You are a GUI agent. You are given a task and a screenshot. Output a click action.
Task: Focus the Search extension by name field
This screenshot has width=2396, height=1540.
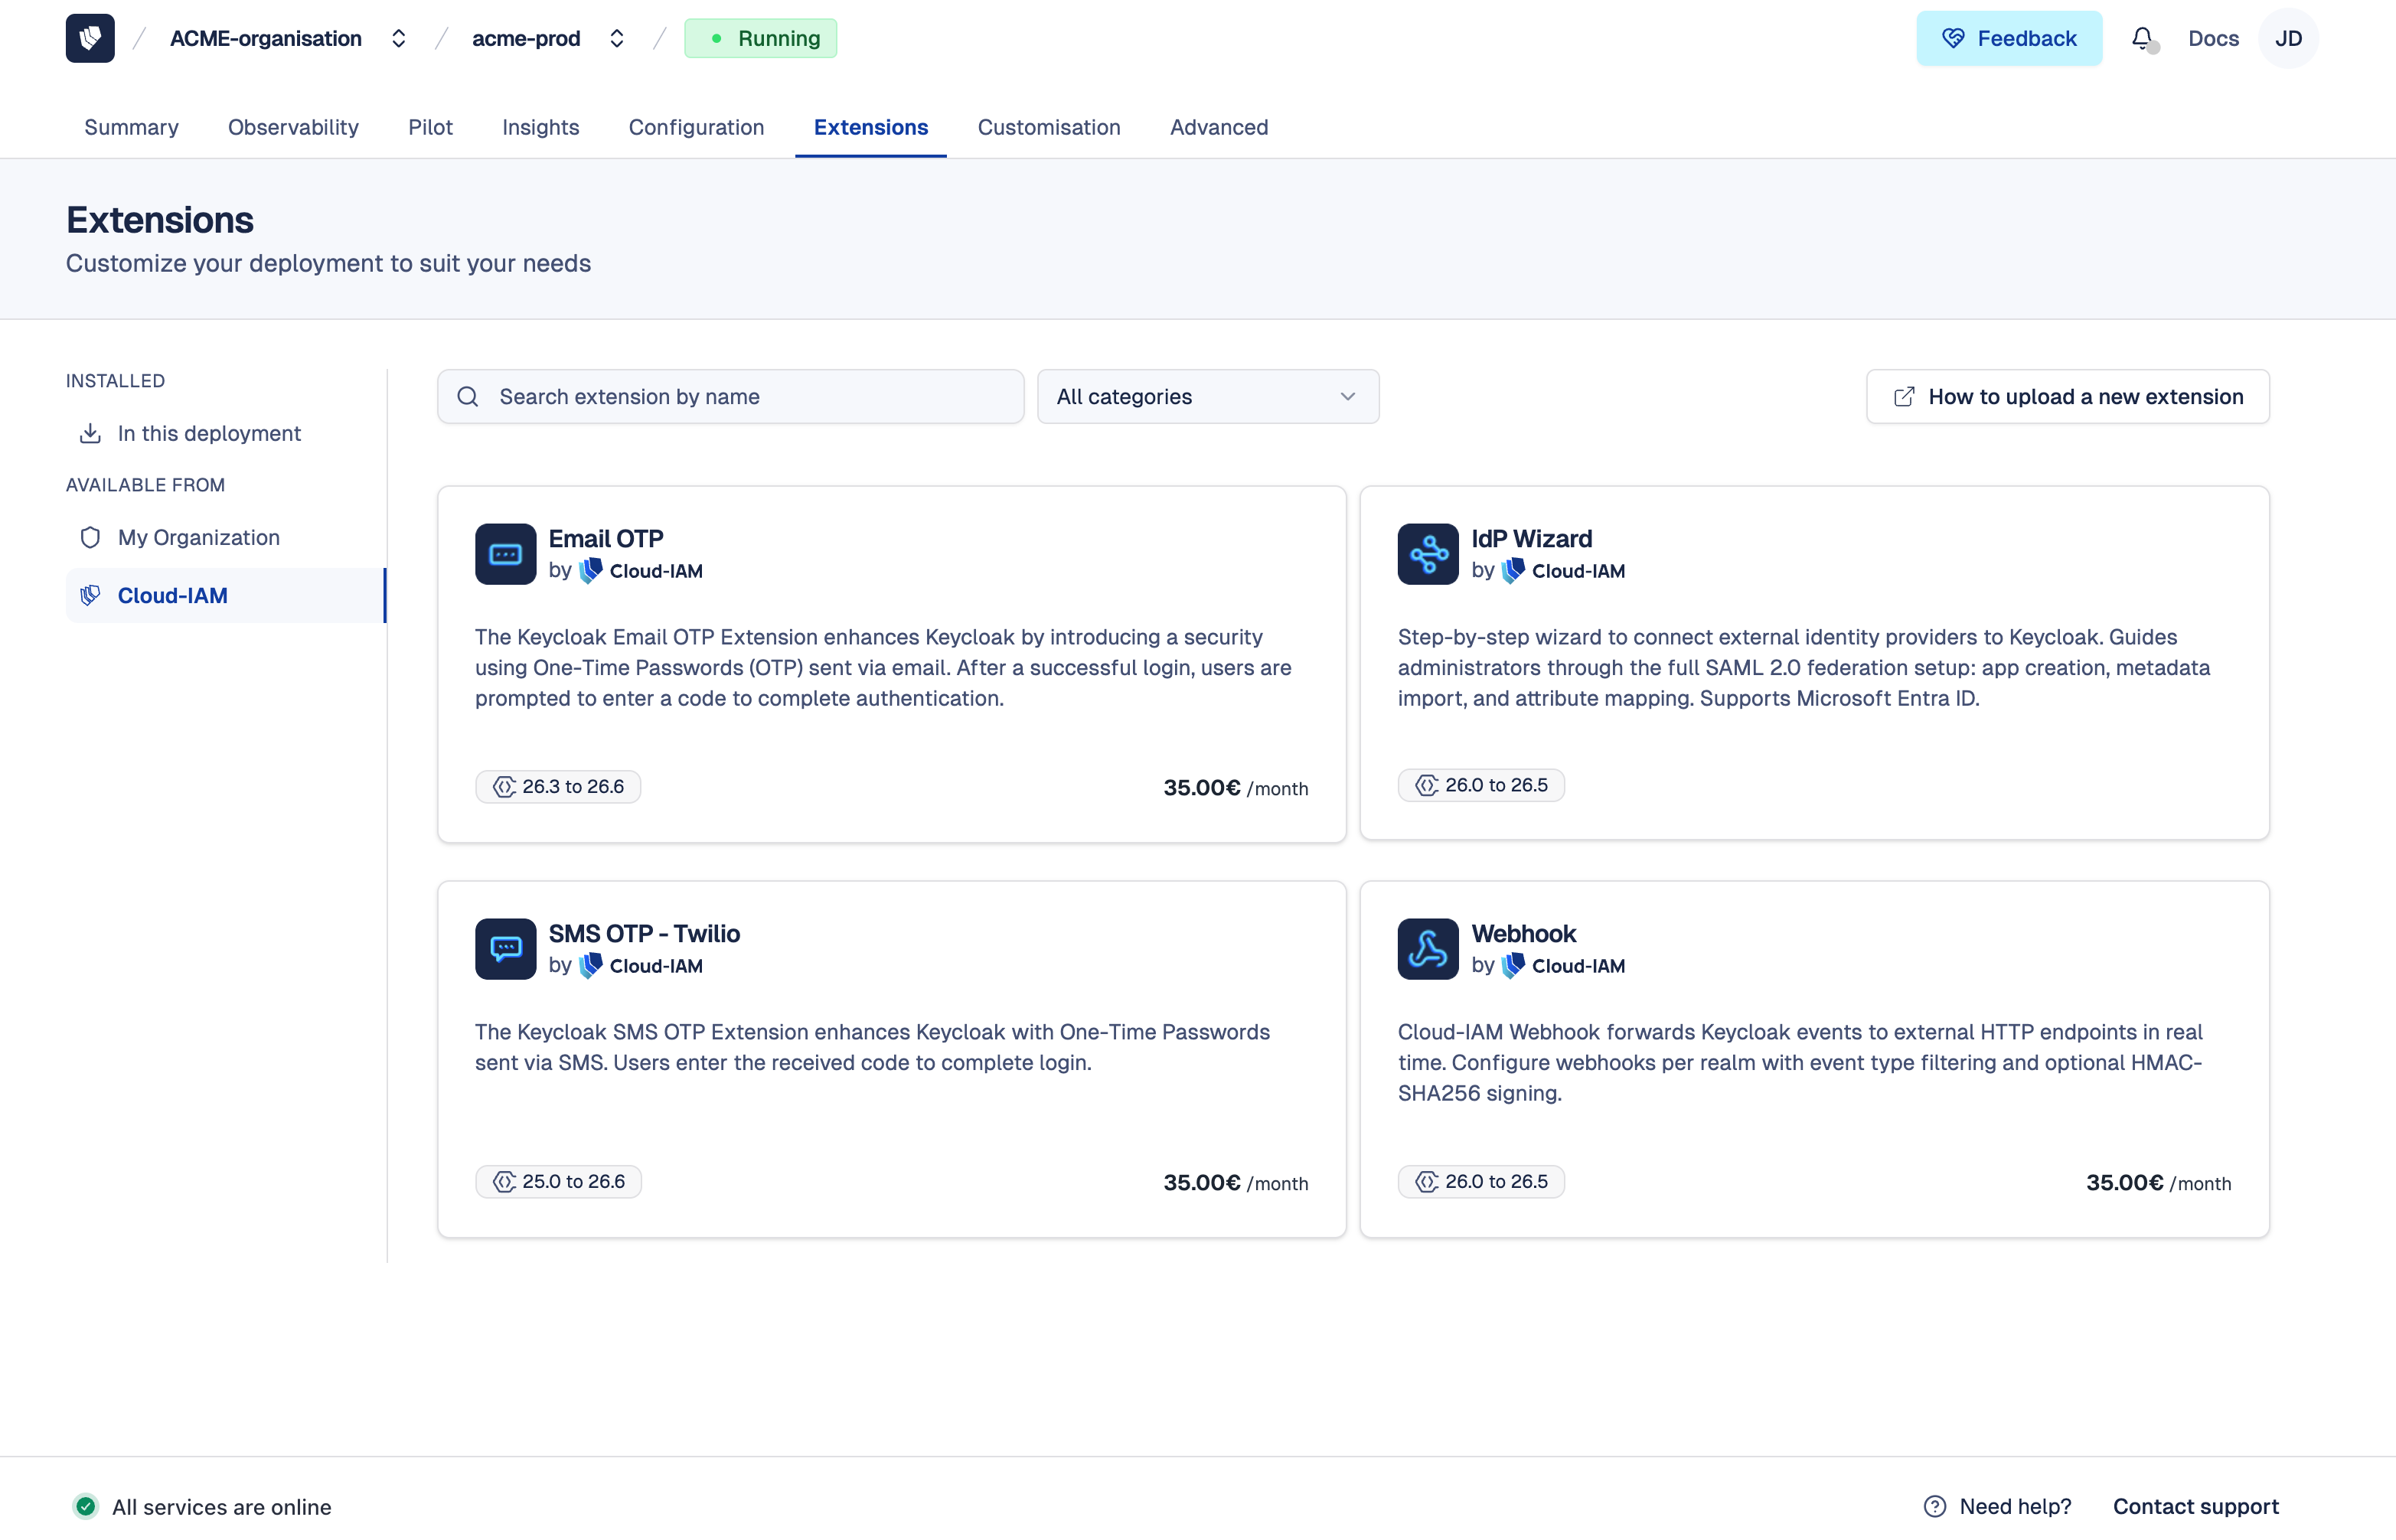click(x=730, y=397)
